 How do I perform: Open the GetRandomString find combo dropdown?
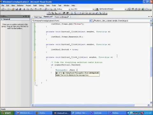(x=125, y=9)
